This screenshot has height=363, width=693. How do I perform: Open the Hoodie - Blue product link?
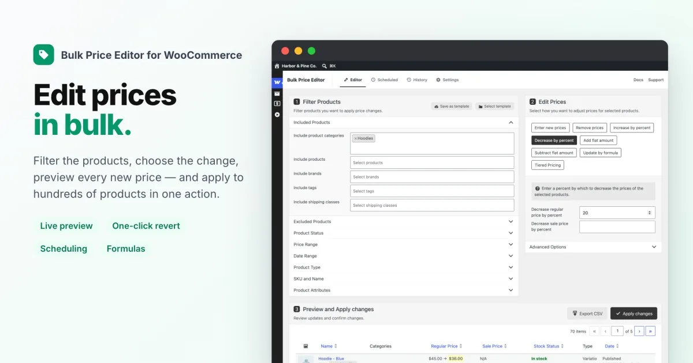click(x=331, y=358)
